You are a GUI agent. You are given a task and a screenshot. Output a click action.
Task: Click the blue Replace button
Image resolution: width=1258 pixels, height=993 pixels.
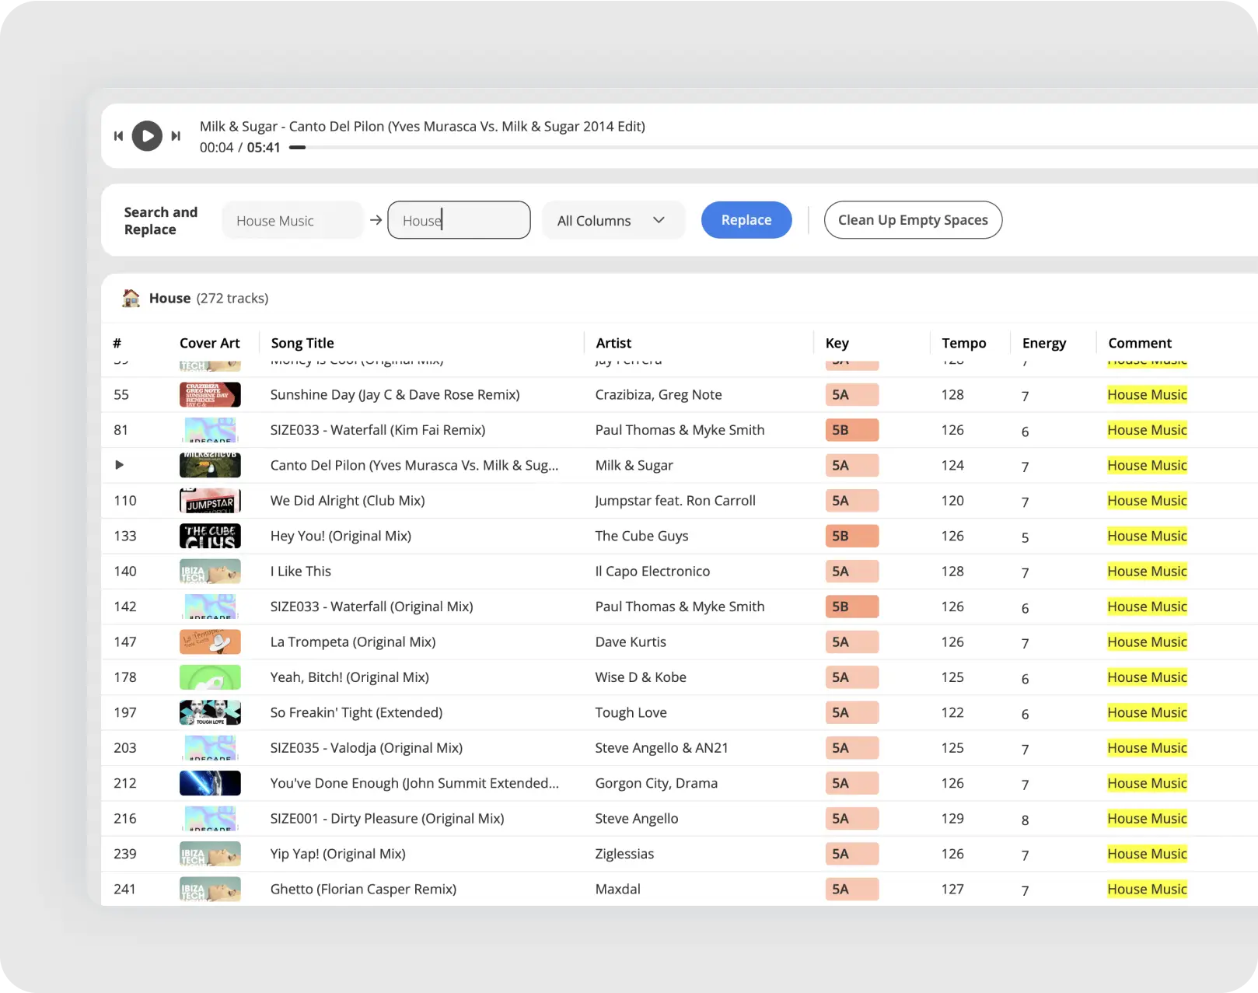coord(746,220)
